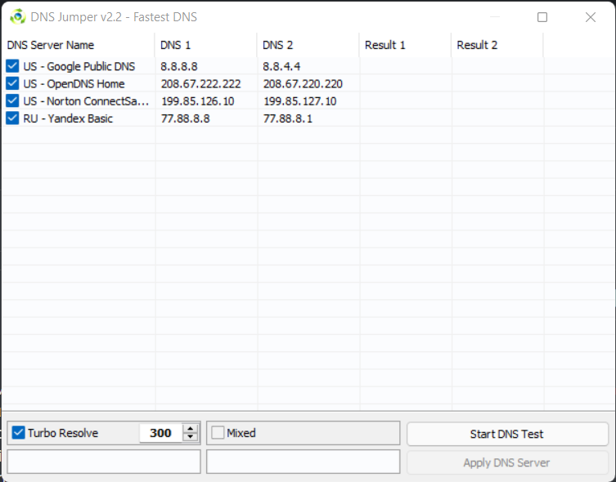Click the 8.8.8.8 DNS address cell
Image resolution: width=616 pixels, height=482 pixels.
[x=179, y=66]
